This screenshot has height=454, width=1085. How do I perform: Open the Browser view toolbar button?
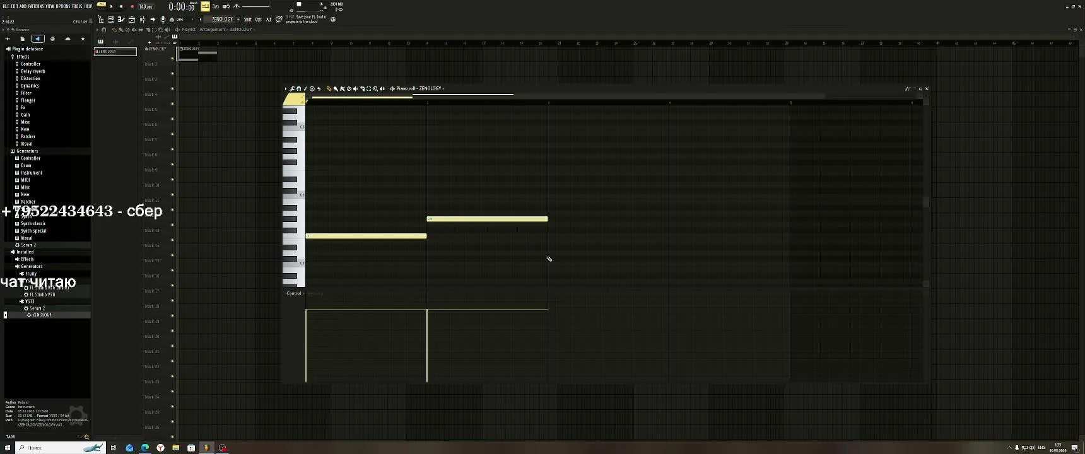pos(101,20)
